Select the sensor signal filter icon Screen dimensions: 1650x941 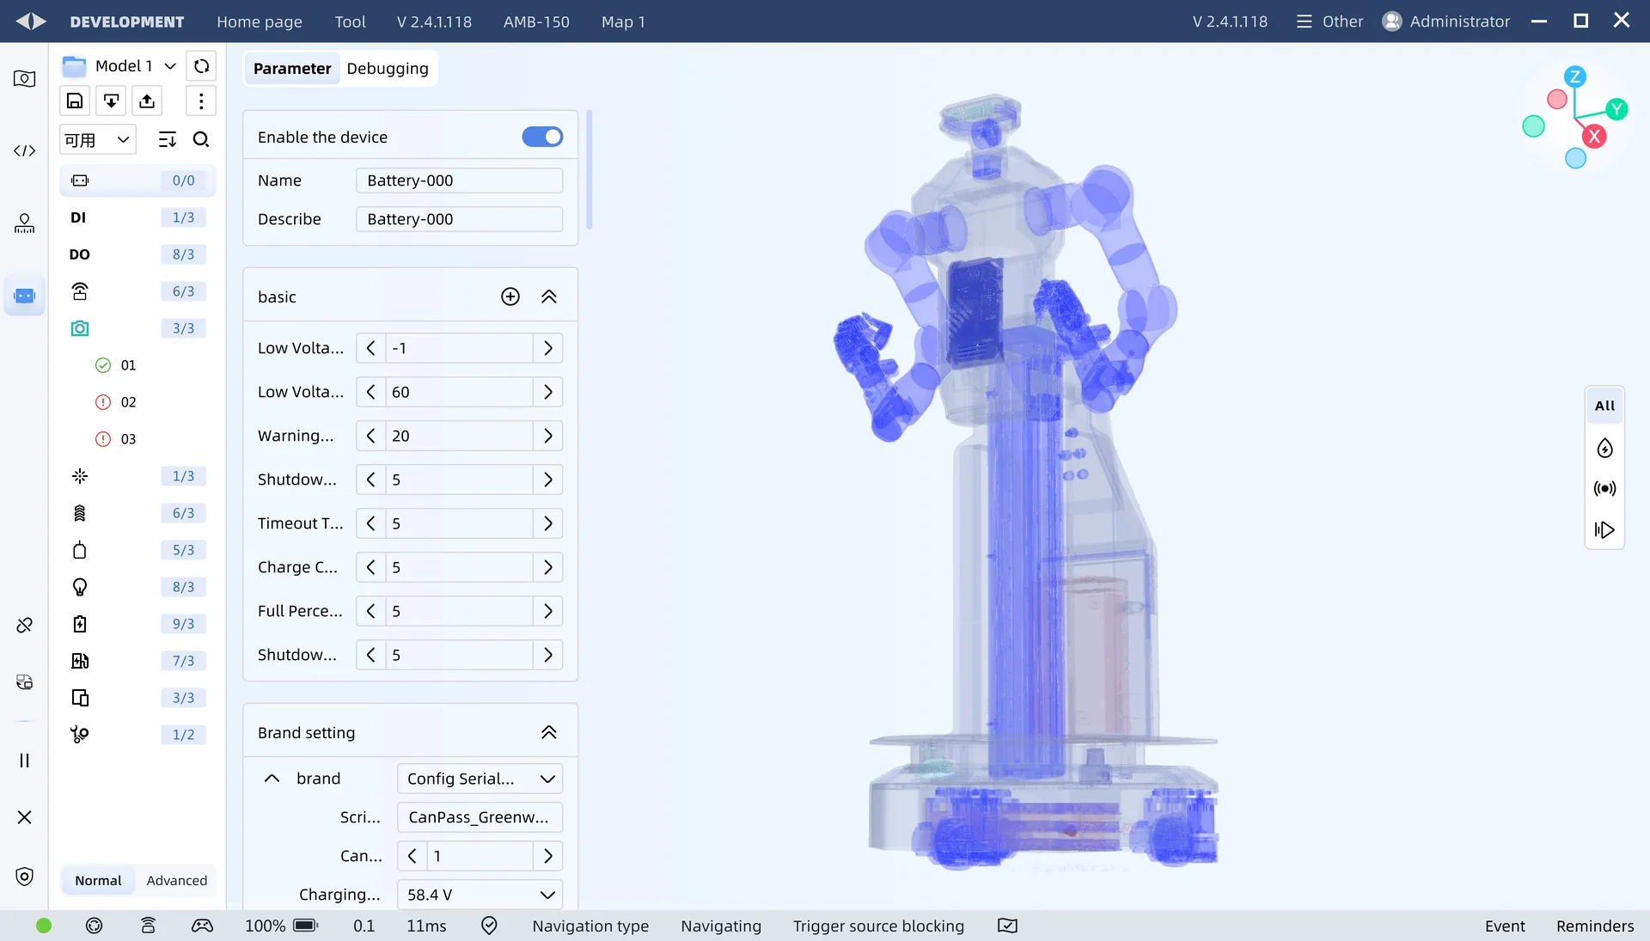coord(1604,488)
